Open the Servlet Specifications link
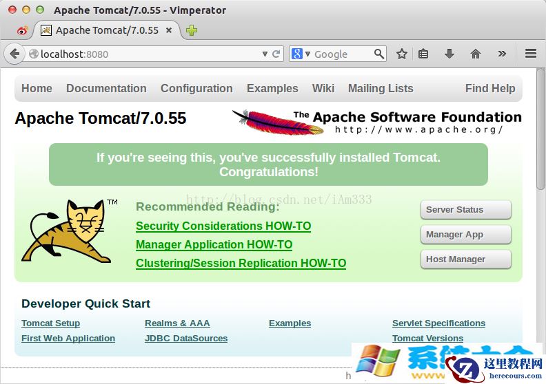 tap(438, 323)
